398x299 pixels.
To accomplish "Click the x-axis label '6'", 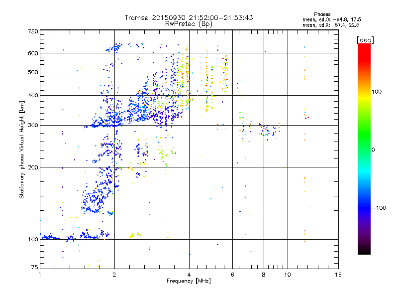I will 232,275.
